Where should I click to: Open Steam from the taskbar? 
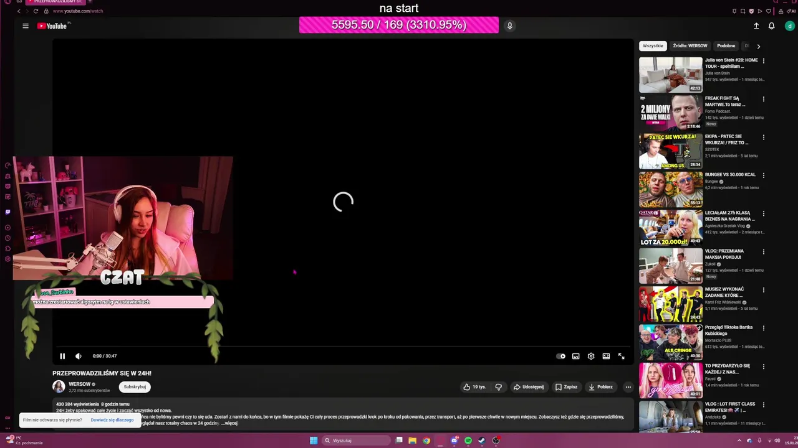coord(482,441)
